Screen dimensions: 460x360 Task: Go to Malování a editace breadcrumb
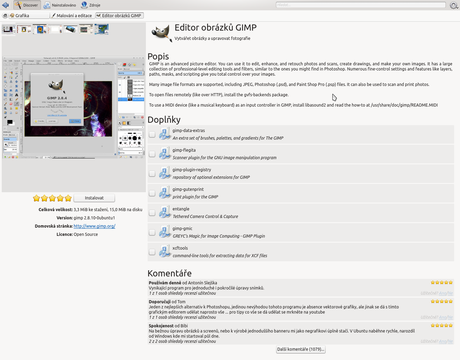(72, 15)
